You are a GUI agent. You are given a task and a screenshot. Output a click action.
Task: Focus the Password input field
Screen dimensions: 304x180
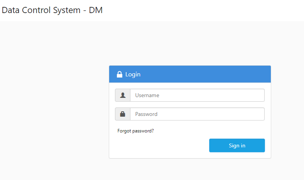(197, 114)
